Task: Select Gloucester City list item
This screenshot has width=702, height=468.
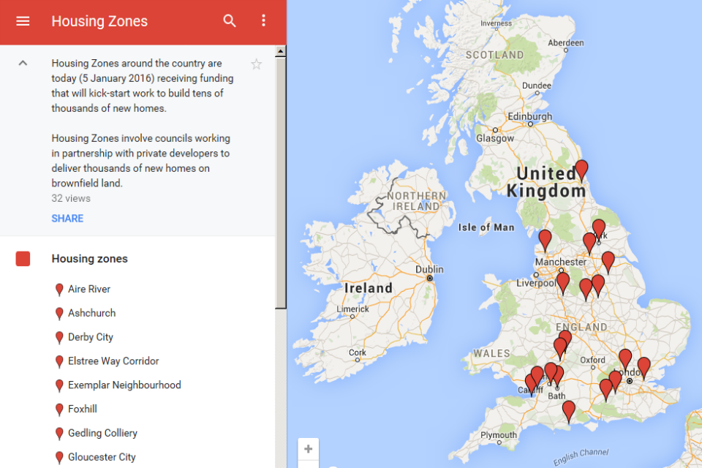Action: 102,457
